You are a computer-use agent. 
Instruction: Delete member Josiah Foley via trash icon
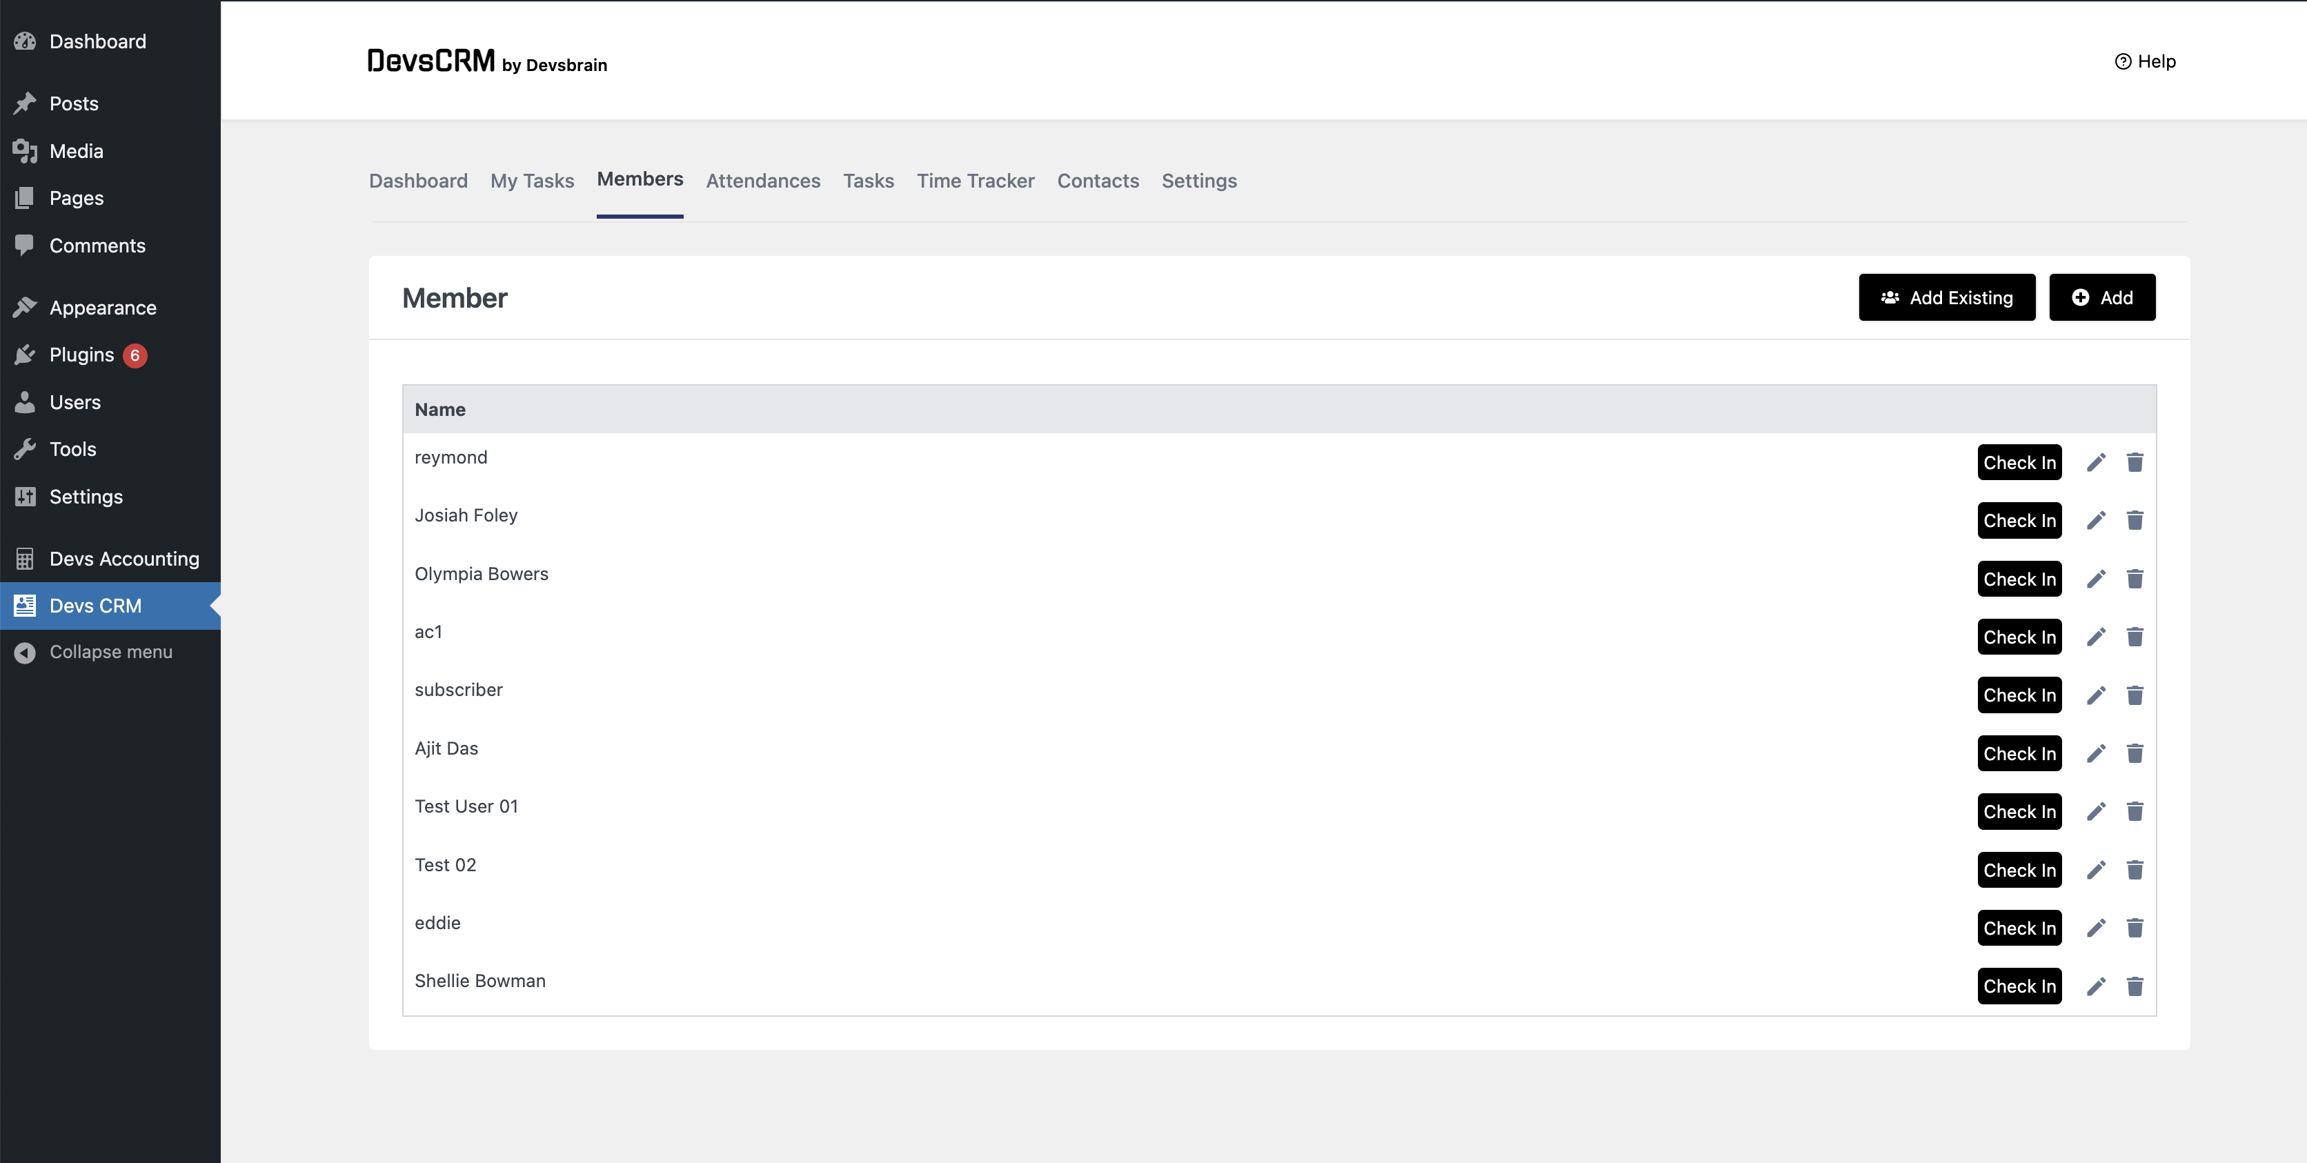pyautogui.click(x=2135, y=521)
